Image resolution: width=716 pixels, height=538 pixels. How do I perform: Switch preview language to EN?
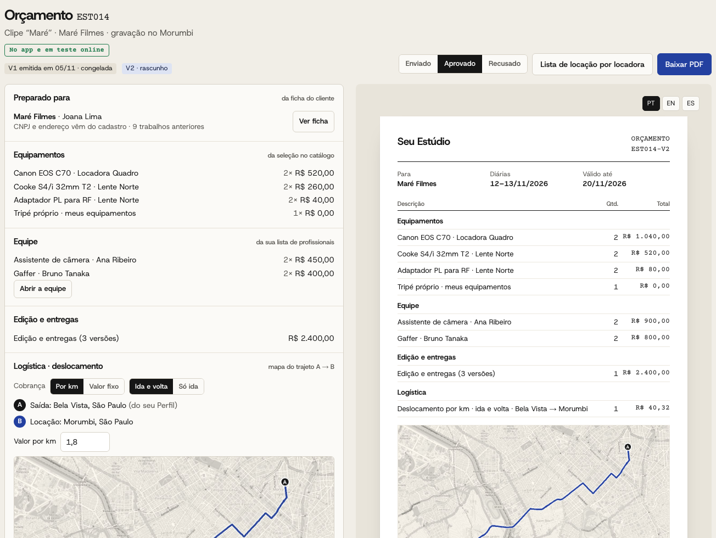coord(671,103)
